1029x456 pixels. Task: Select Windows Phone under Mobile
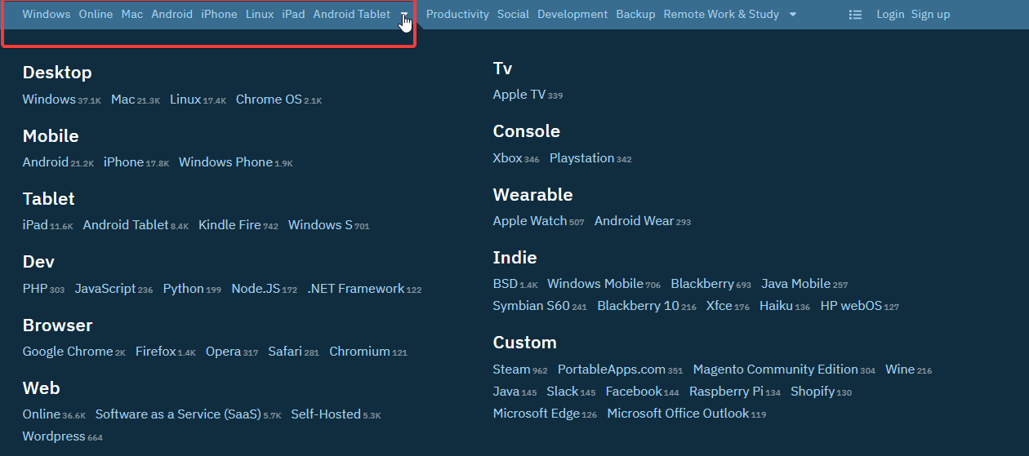click(225, 162)
